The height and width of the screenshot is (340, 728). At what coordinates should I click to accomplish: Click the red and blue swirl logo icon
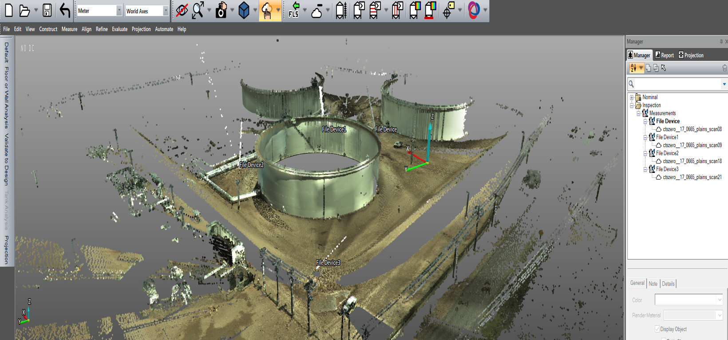(x=474, y=10)
